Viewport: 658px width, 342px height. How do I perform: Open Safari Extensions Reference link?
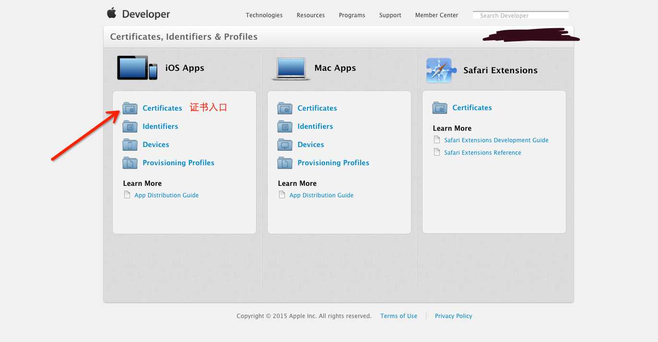pyautogui.click(x=482, y=153)
